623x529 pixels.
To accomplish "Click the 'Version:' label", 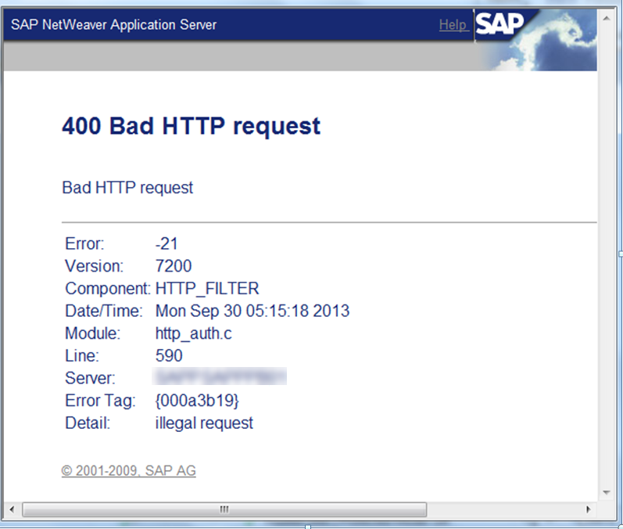I will [x=94, y=266].
